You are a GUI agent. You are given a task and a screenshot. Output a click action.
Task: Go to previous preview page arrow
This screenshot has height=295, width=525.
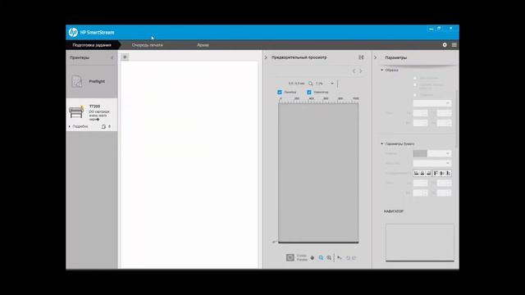(x=354, y=71)
